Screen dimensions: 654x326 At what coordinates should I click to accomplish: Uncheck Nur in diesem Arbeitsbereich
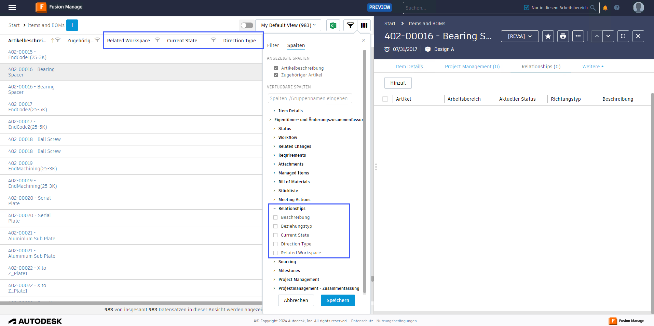coord(527,8)
